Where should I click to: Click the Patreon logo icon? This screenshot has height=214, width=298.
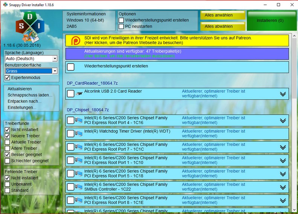coord(76,41)
